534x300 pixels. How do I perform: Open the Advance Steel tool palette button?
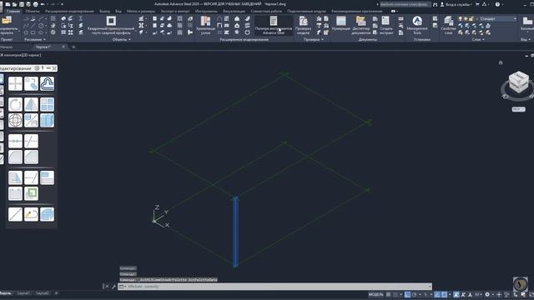[274, 26]
